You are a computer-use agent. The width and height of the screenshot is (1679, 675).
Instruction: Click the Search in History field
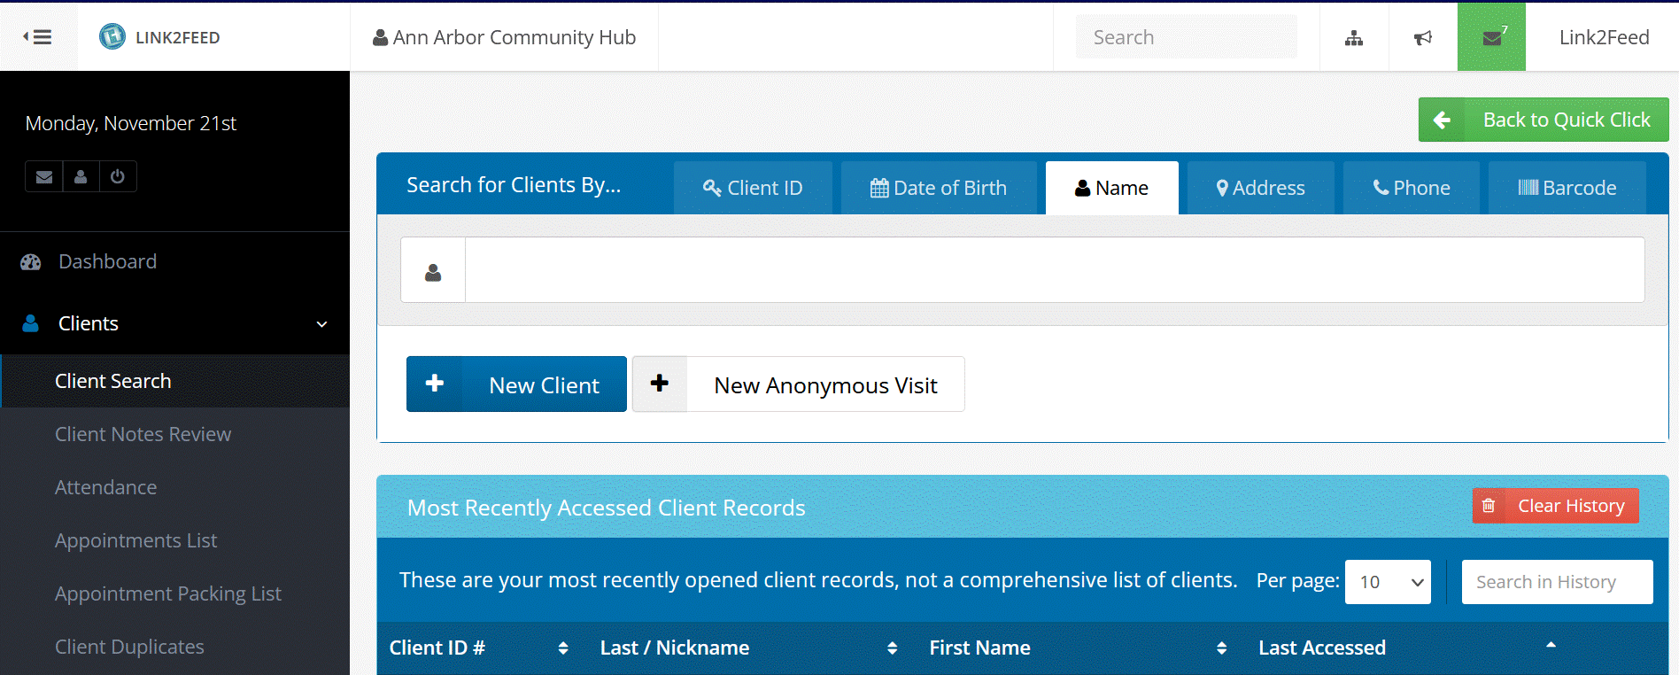[x=1556, y=582]
